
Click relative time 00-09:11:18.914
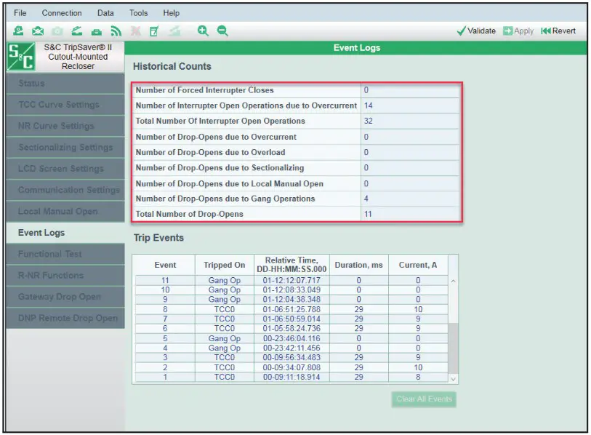coord(292,377)
